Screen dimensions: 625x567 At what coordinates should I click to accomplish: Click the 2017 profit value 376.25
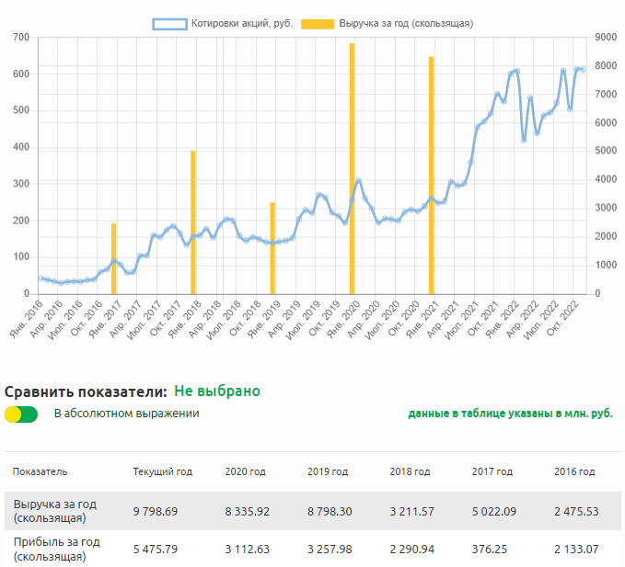point(489,549)
